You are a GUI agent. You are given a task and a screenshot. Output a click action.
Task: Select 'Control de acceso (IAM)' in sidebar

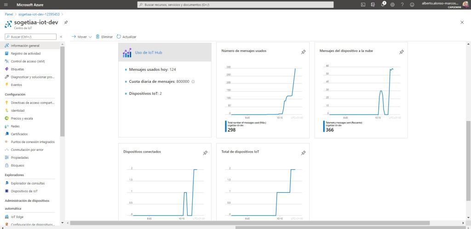[x=28, y=61]
